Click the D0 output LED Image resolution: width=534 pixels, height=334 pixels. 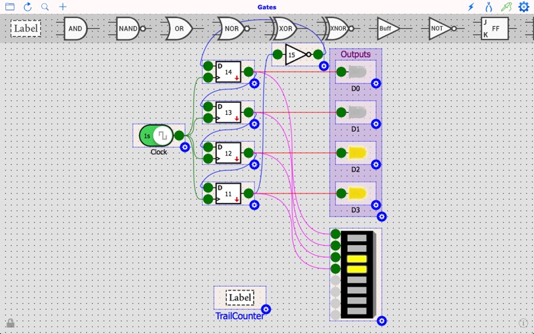[x=357, y=72]
